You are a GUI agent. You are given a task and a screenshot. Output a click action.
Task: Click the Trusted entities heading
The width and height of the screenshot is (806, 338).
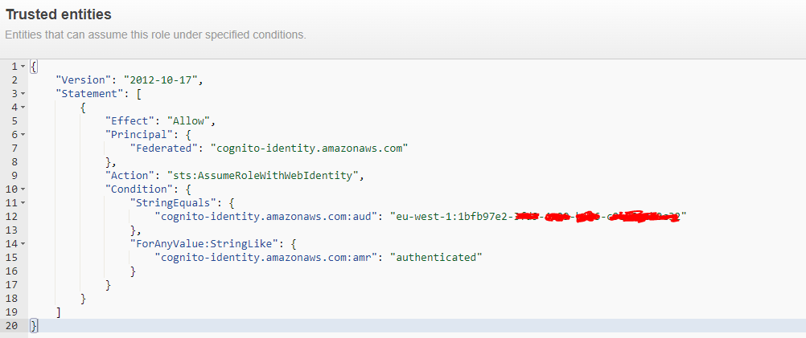[59, 14]
